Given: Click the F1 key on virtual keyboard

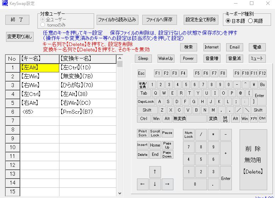Looking at the screenshot, I should point(157,73).
